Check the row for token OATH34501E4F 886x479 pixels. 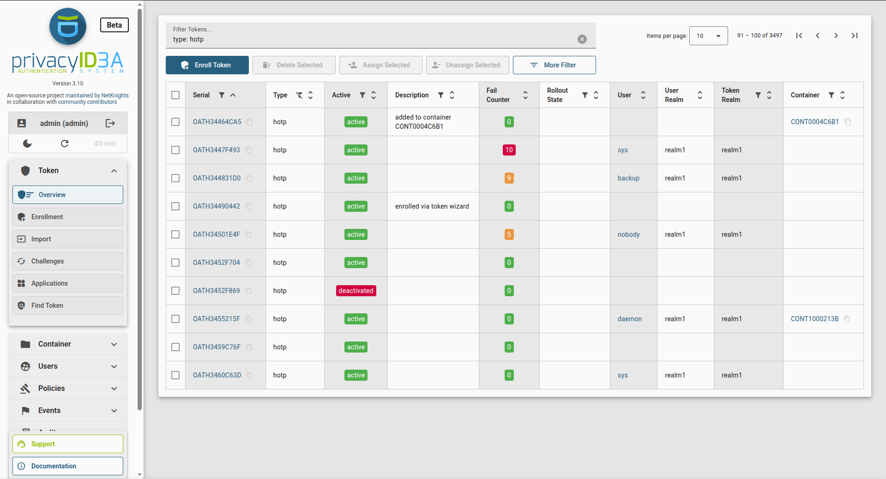[175, 234]
